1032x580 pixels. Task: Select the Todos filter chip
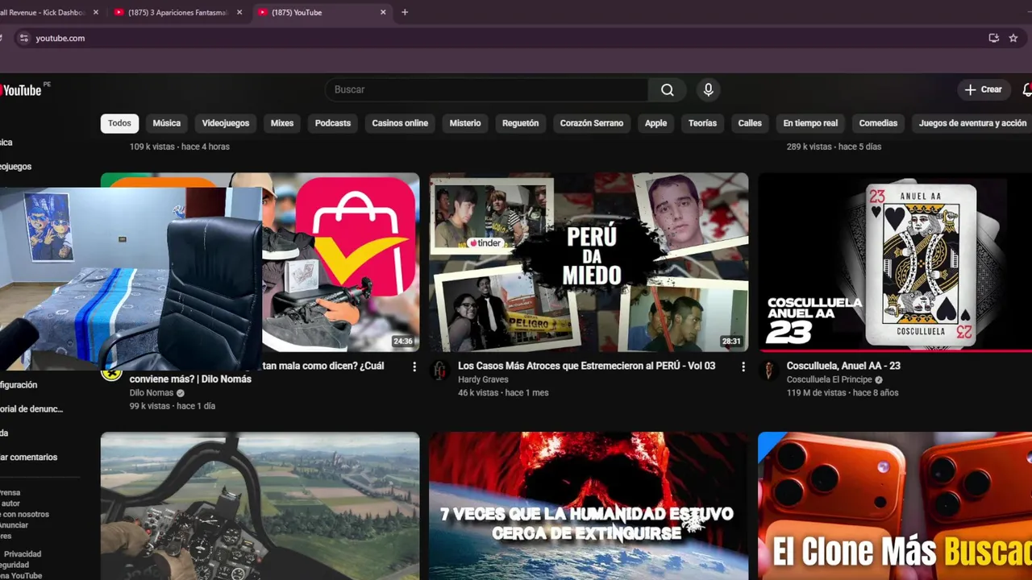[x=119, y=123]
